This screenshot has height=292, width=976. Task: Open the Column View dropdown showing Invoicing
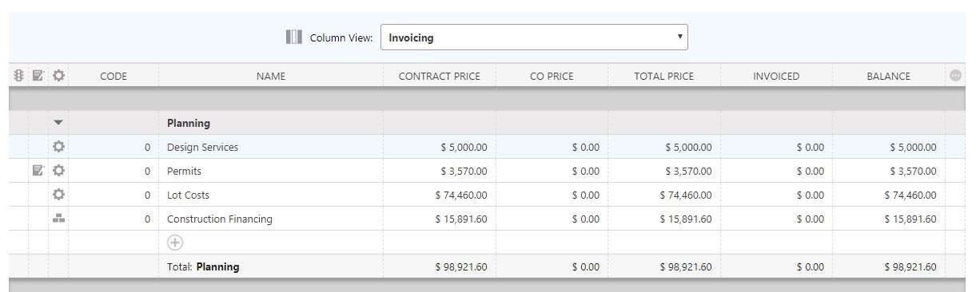point(534,37)
